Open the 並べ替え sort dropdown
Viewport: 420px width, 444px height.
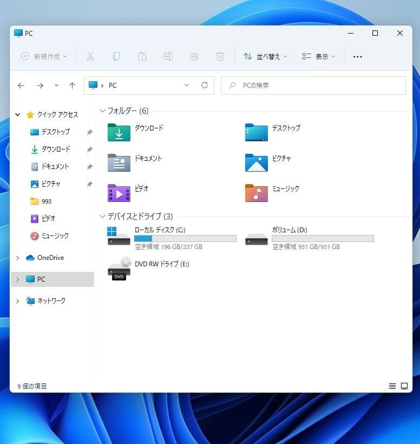pyautogui.click(x=265, y=56)
